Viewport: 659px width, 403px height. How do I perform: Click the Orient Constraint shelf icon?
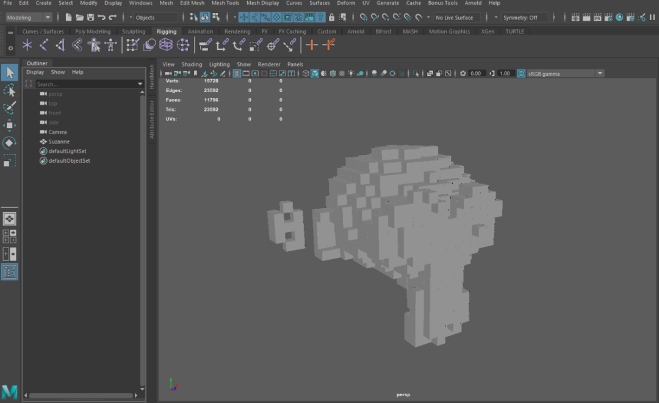click(x=239, y=45)
